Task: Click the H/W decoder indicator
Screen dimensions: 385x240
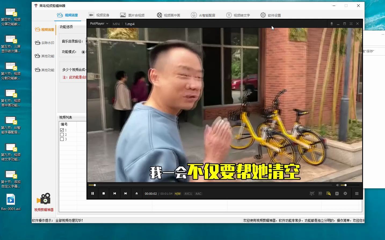Action: point(177,193)
